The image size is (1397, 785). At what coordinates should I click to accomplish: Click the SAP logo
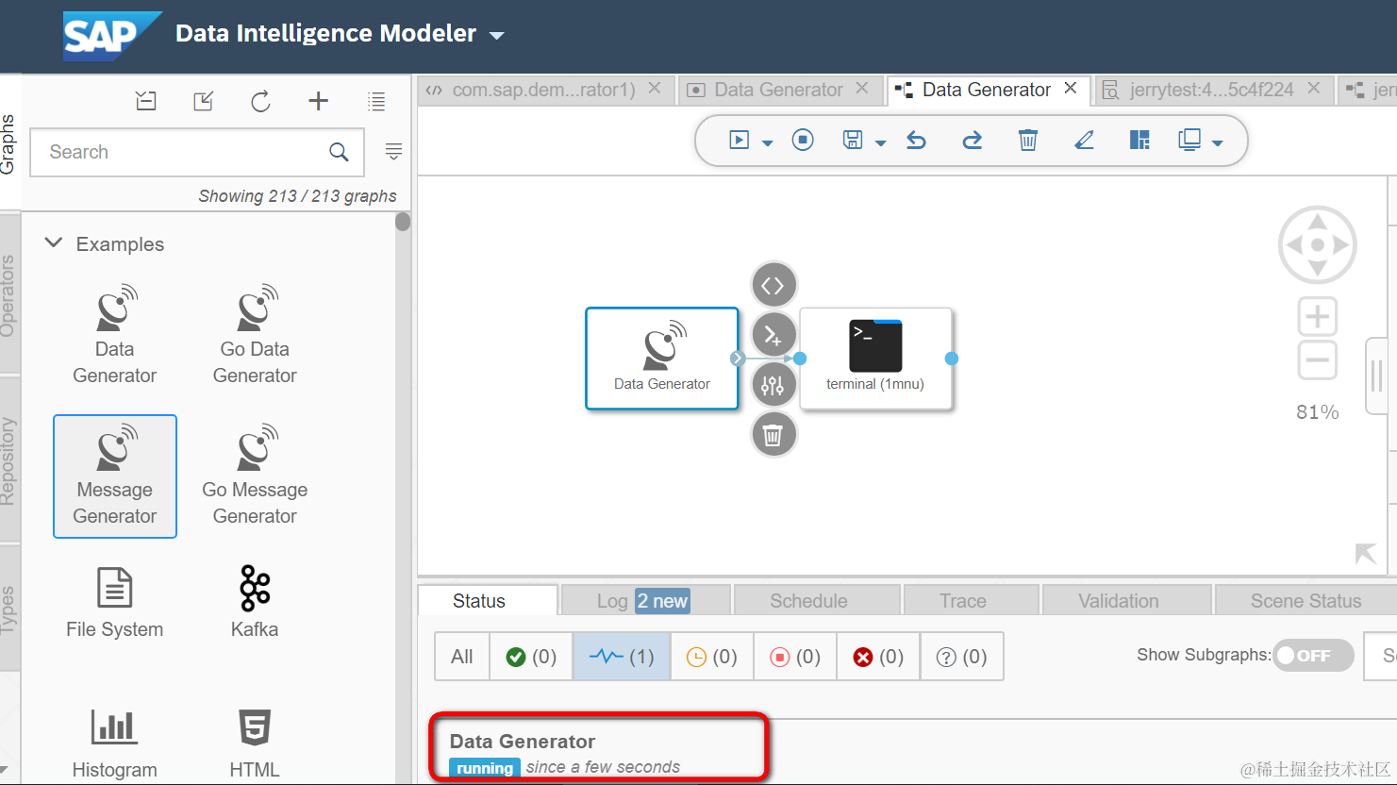[112, 36]
